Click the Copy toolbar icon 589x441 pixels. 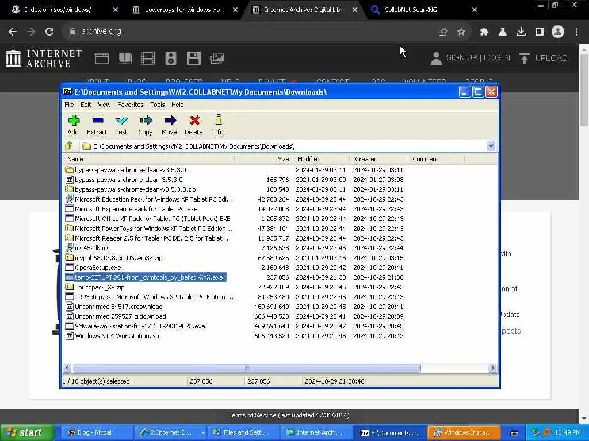pos(146,125)
